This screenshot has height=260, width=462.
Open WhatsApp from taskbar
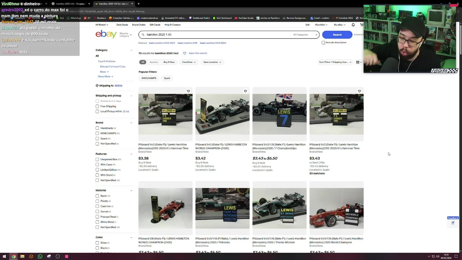point(40,256)
